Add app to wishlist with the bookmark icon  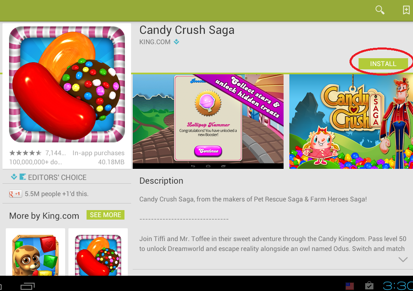point(406,10)
